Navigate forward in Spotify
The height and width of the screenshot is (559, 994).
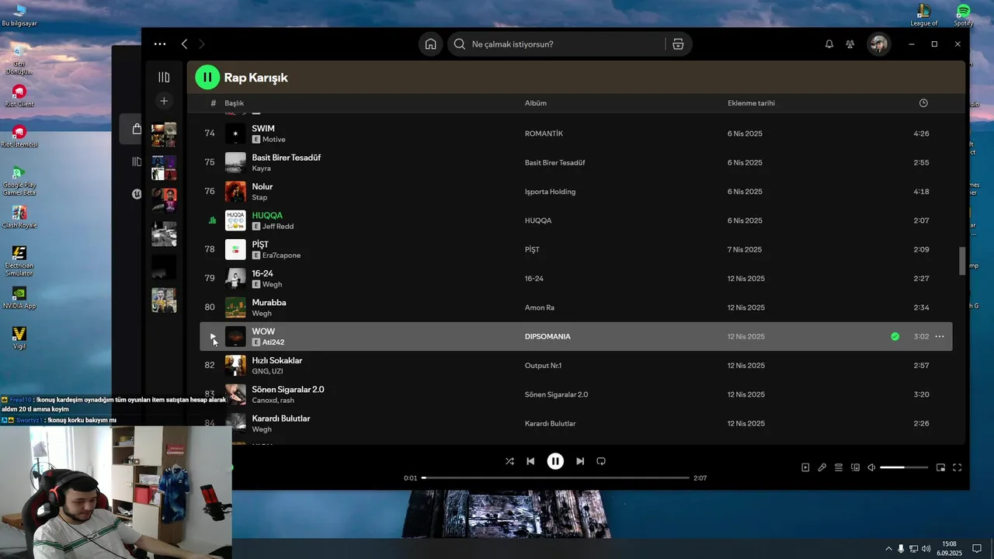coord(202,44)
